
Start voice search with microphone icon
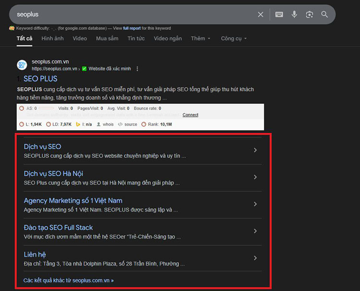point(294,14)
